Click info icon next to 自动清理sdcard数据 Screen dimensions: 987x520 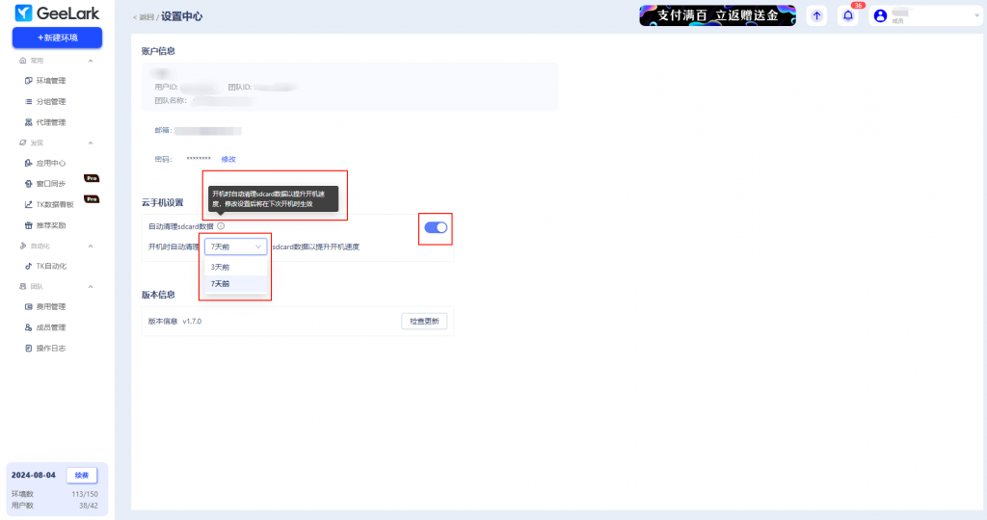tap(221, 226)
